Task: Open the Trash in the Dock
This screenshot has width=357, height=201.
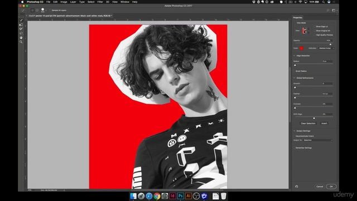Action: (x=224, y=196)
